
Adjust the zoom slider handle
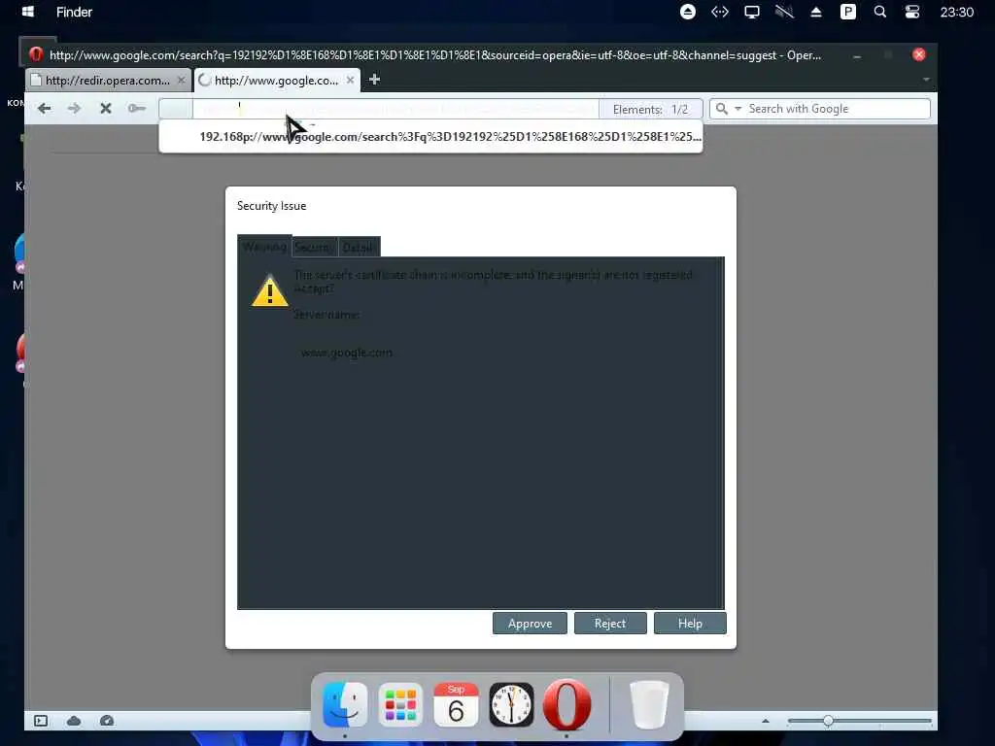click(828, 721)
